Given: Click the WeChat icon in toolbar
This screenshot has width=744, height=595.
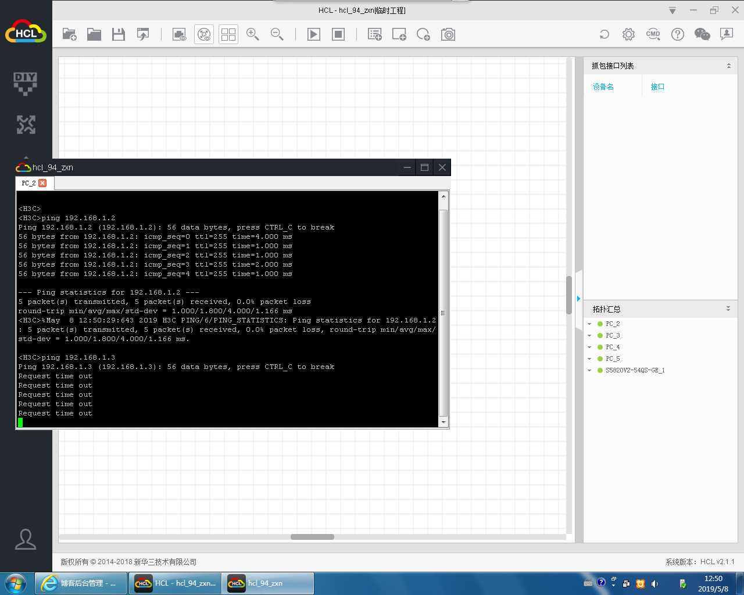Looking at the screenshot, I should 702,34.
